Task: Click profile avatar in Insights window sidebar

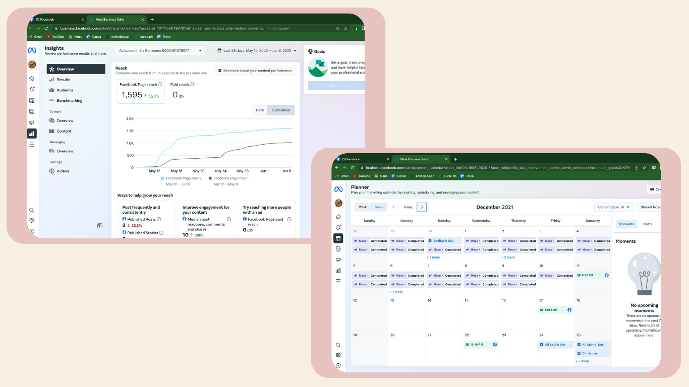Action: pos(32,64)
